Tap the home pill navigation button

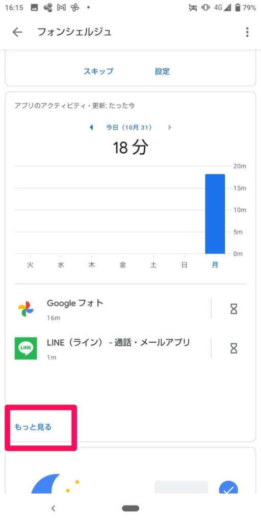[130, 508]
